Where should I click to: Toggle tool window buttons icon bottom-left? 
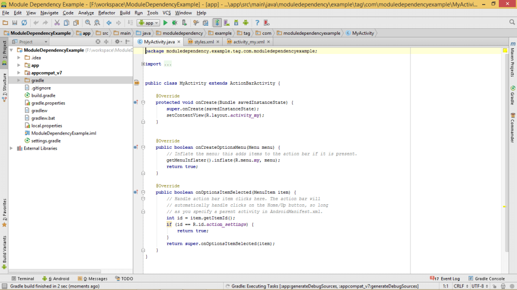coord(4,286)
